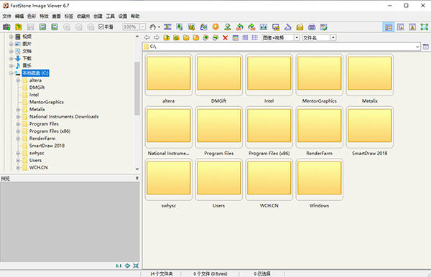431x277 pixels.
Task: Open the 色彩 menu
Action: click(x=32, y=17)
